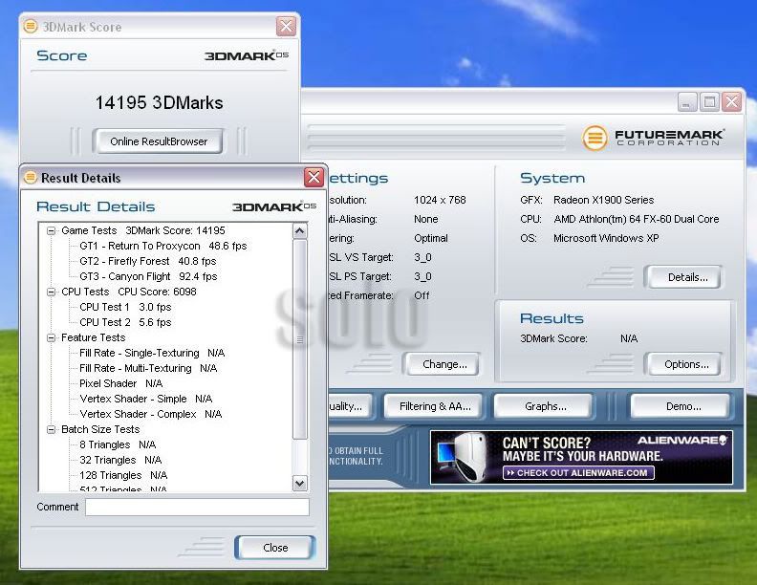This screenshot has height=585, width=757.
Task: Select Pixel Shader row
Action: pyautogui.click(x=120, y=383)
